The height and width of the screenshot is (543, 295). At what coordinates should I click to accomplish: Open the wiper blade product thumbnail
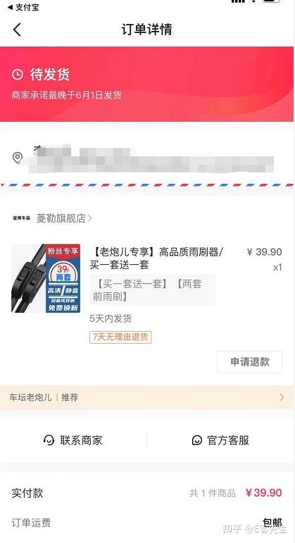pyautogui.click(x=46, y=278)
